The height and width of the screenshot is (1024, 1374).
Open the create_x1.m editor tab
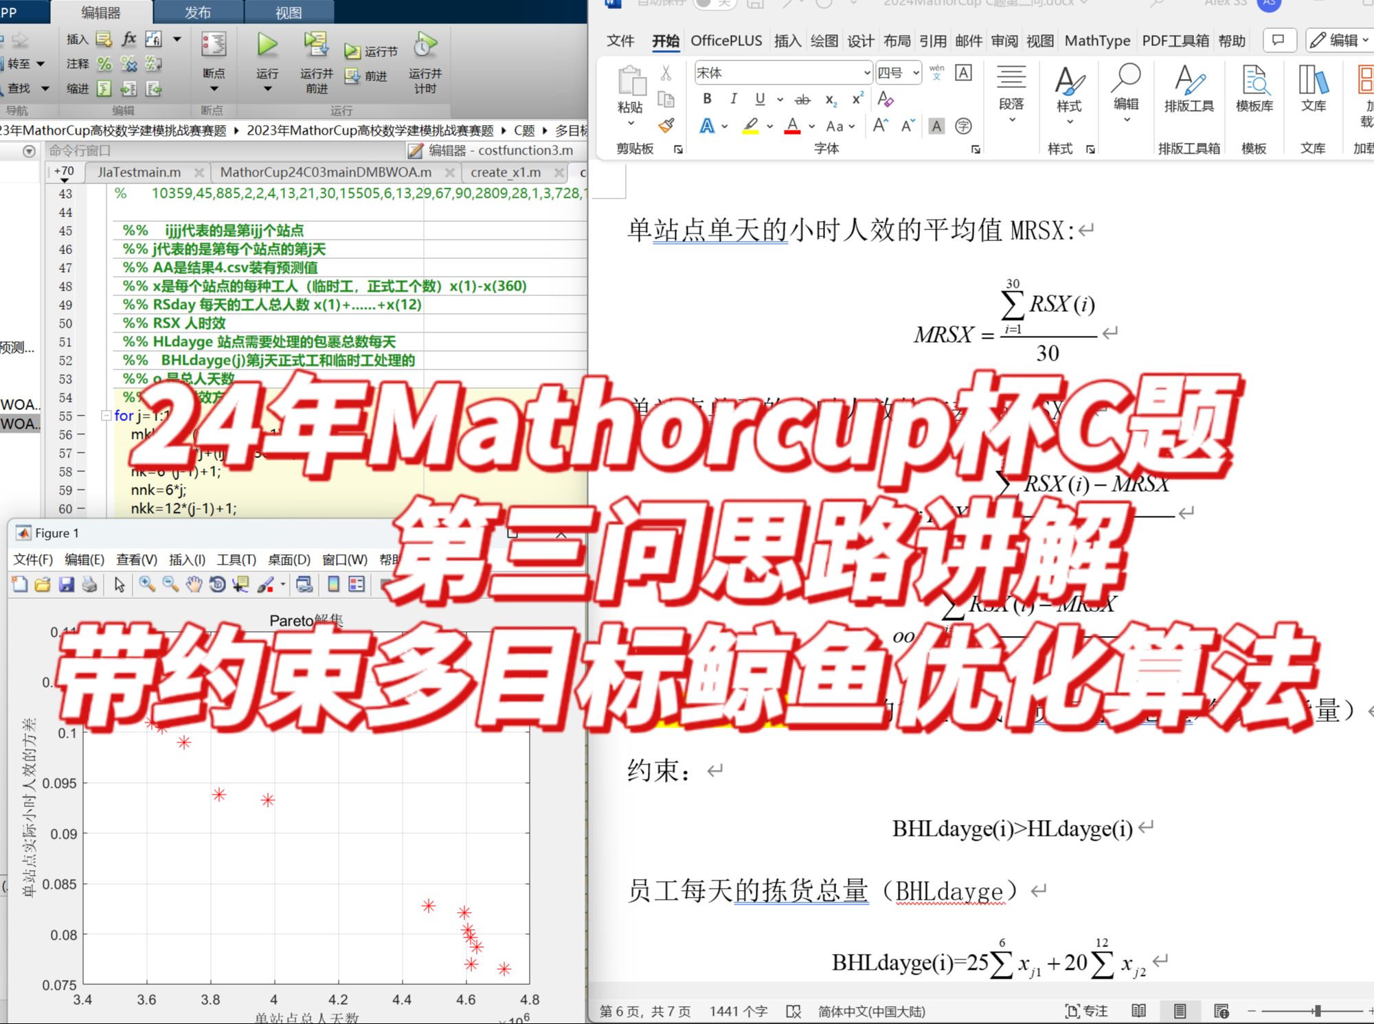click(506, 172)
